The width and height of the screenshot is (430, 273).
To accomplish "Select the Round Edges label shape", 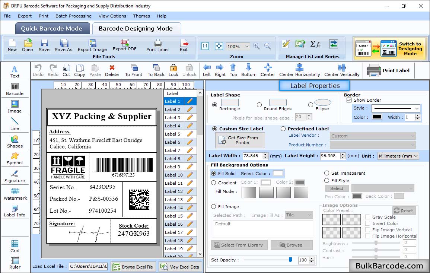I will [259, 105].
